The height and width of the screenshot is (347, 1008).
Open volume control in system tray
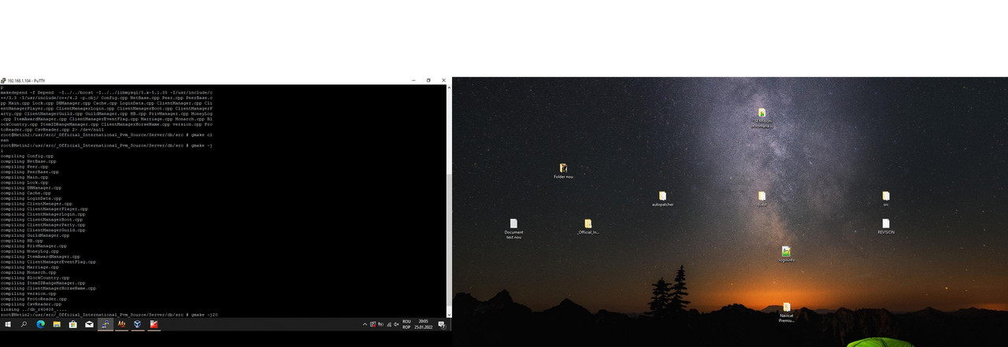[x=396, y=324]
